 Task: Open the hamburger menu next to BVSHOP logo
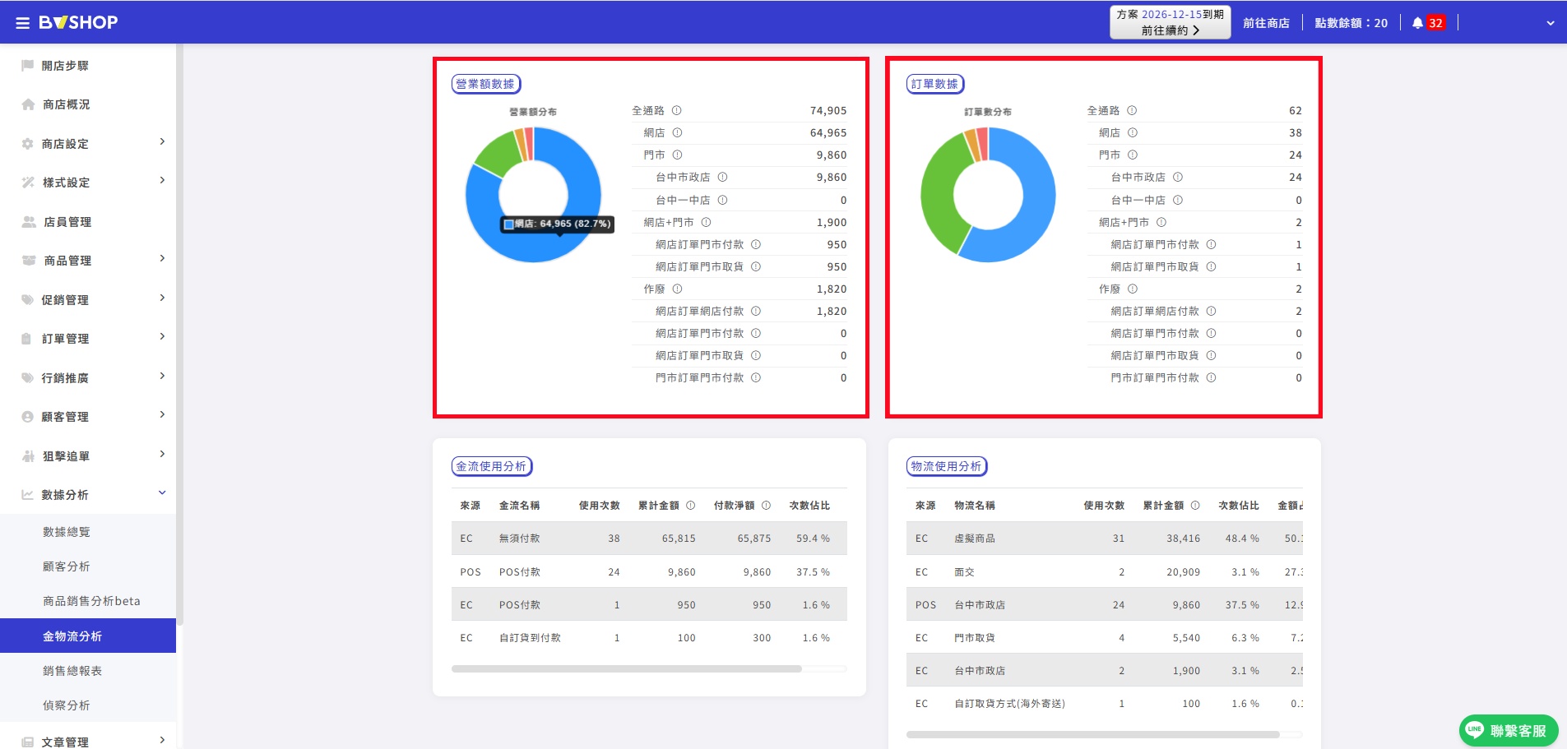pos(23,23)
